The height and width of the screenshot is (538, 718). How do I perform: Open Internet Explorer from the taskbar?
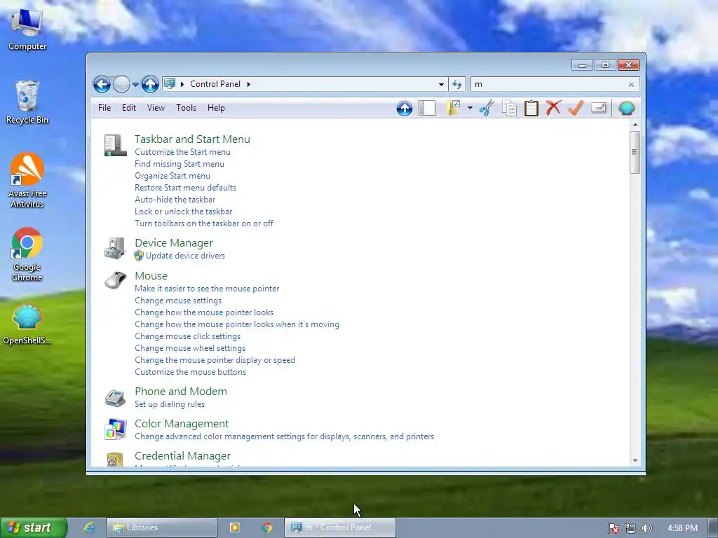[x=89, y=527]
